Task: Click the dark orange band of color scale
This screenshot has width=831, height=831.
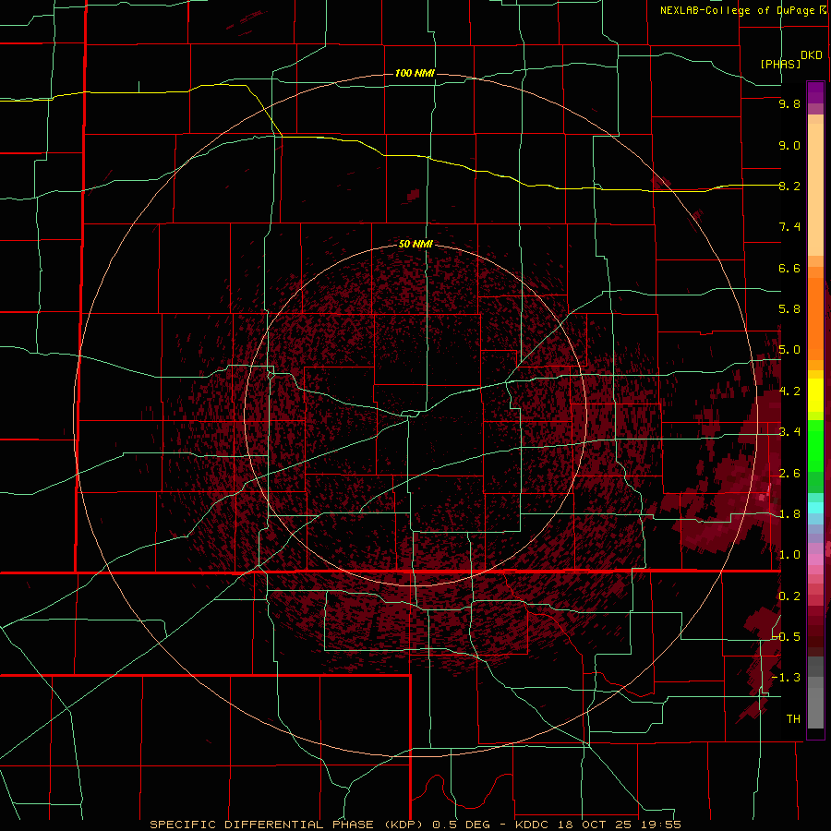Action: click(815, 318)
